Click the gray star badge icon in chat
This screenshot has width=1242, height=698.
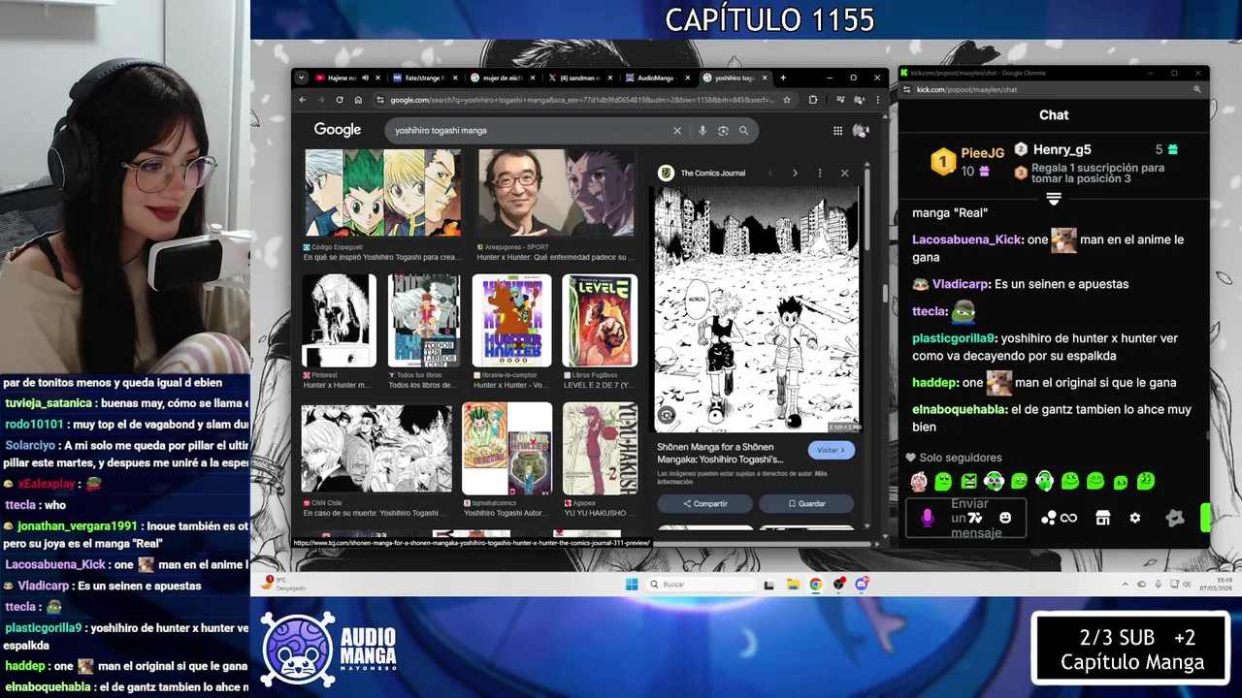(1175, 519)
